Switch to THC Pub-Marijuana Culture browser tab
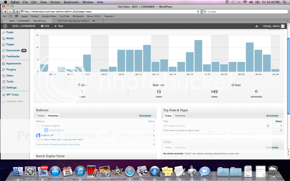 (77, 21)
